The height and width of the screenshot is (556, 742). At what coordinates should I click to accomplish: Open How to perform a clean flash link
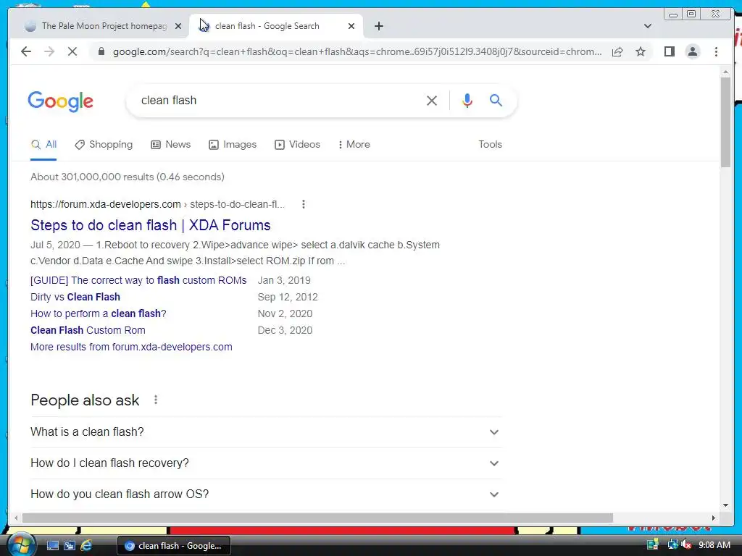click(99, 313)
